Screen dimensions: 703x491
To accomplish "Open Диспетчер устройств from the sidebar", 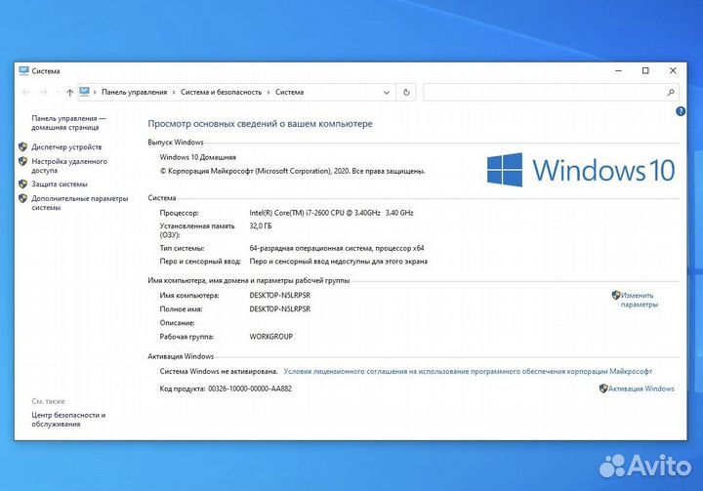I will point(65,146).
